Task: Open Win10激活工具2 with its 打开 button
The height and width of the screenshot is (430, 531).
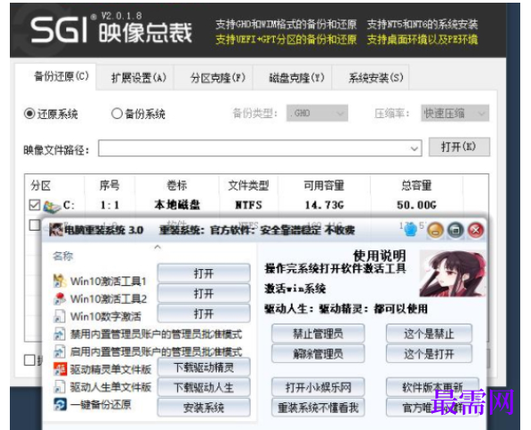Action: point(203,293)
